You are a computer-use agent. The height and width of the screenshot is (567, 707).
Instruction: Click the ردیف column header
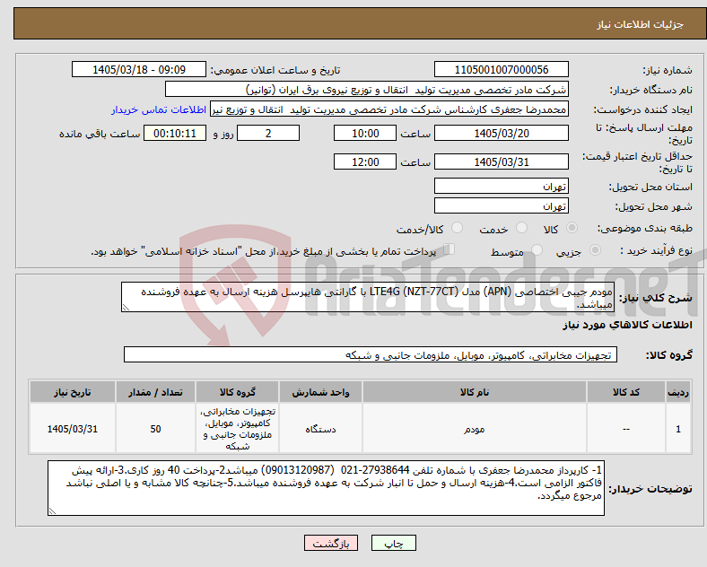click(678, 392)
